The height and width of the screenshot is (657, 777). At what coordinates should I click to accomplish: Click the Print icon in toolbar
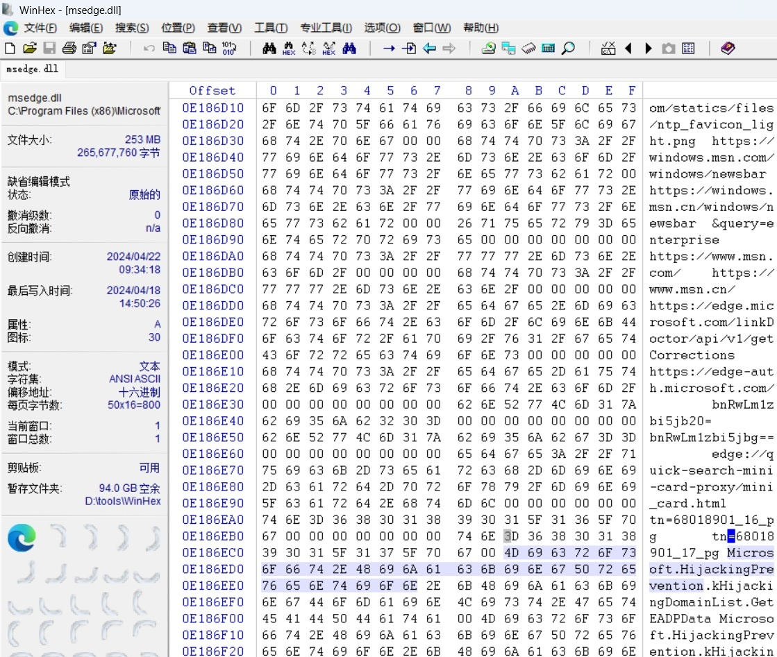69,49
